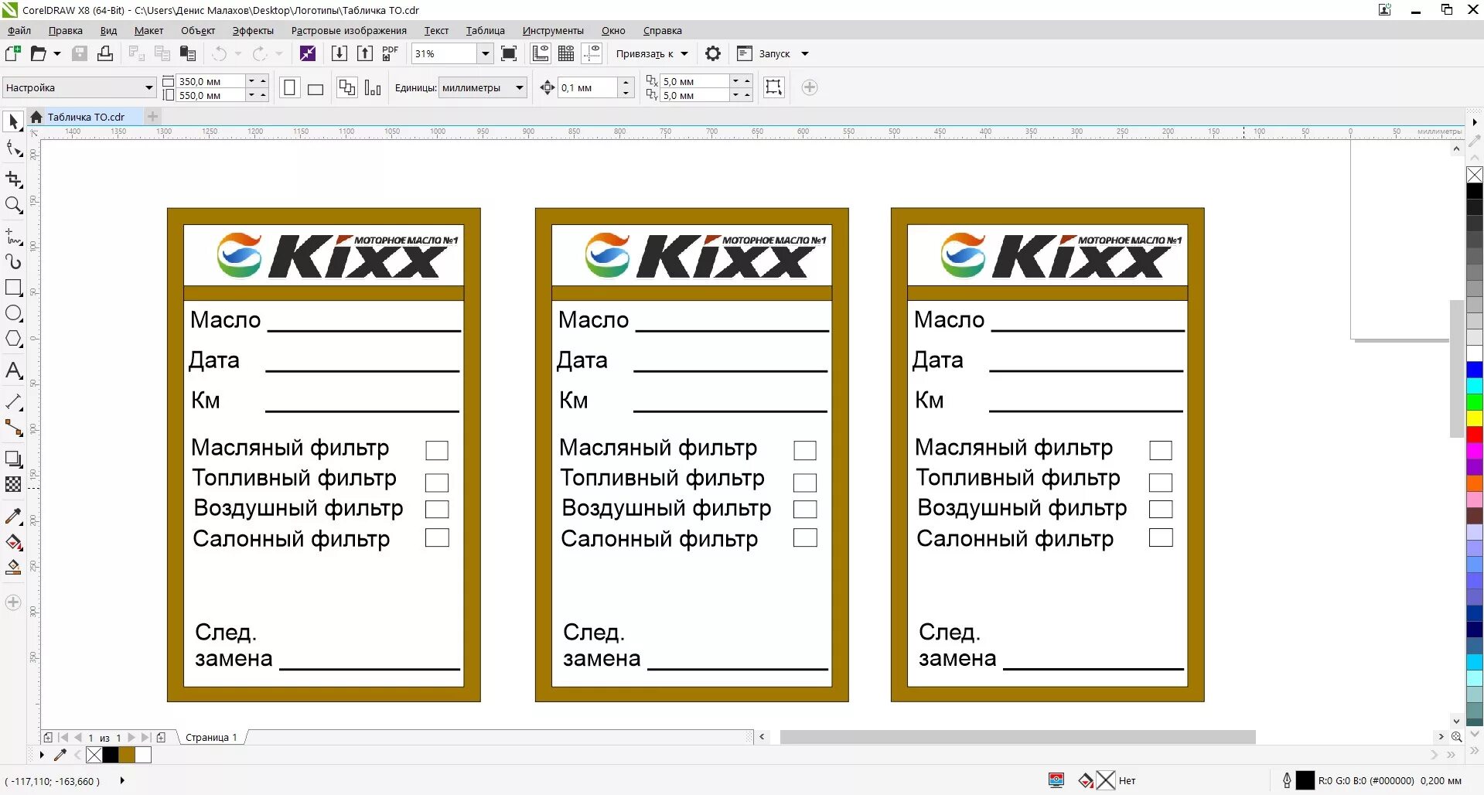This screenshot has width=1484, height=795.
Task: Click the Print icon
Action: [x=105, y=53]
